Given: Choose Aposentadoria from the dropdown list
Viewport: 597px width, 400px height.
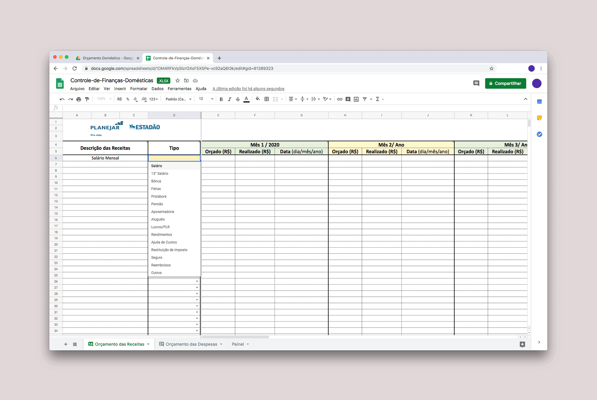Looking at the screenshot, I should (163, 212).
